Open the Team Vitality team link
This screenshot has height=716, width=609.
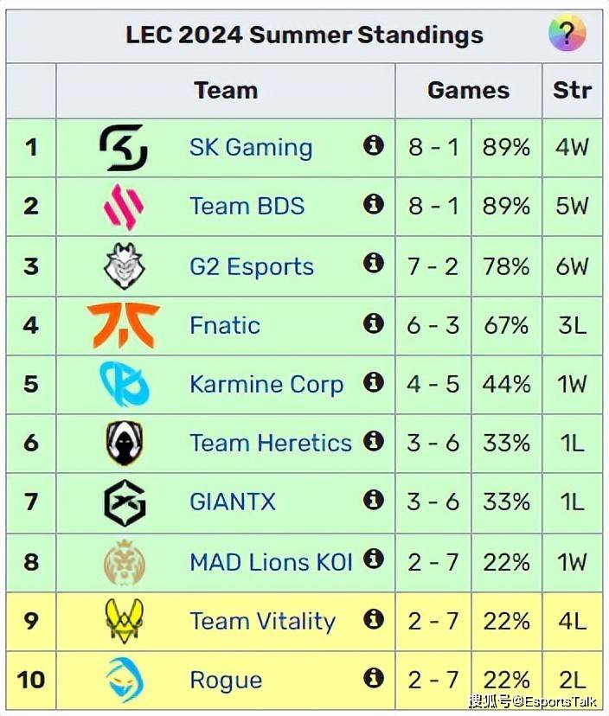point(262,622)
